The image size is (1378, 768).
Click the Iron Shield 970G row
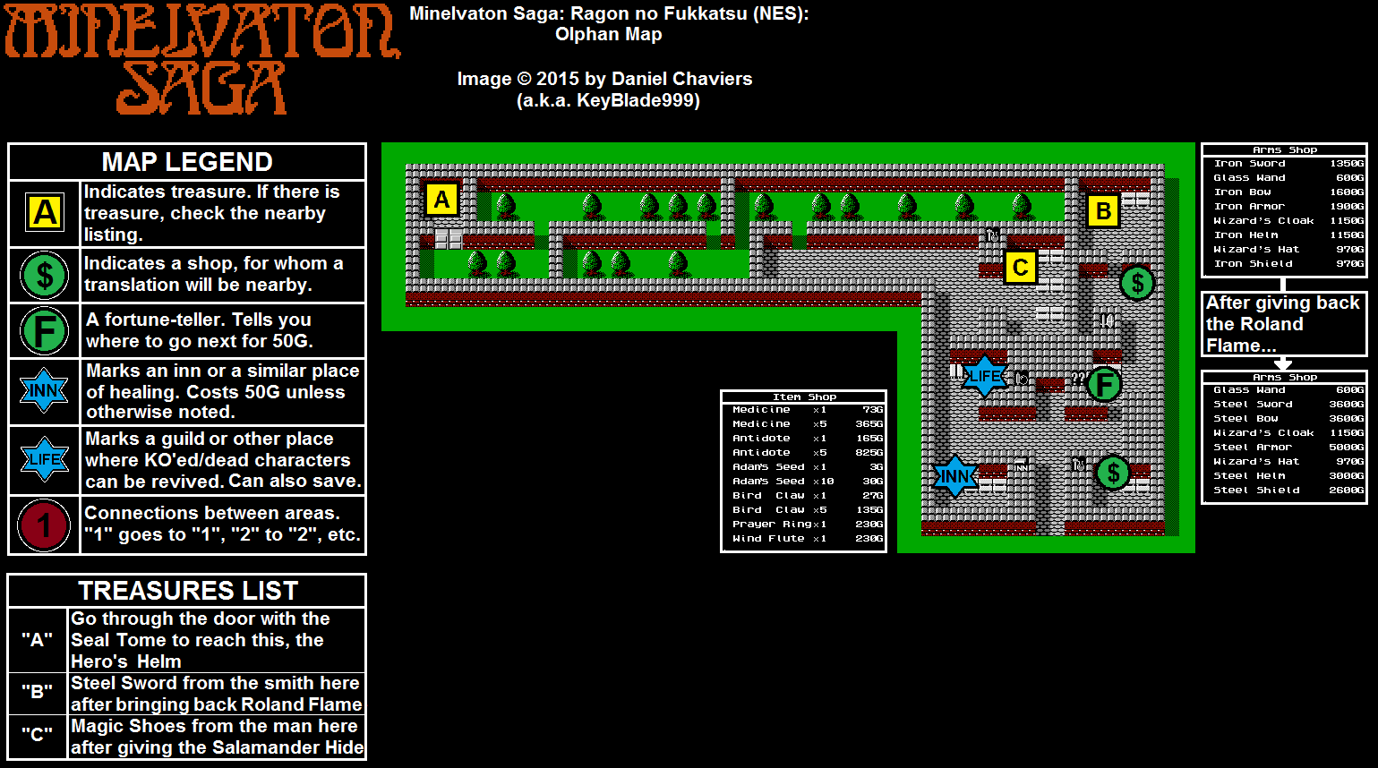(x=1288, y=264)
